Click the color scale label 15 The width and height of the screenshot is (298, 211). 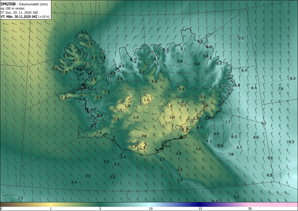tap(200, 209)
